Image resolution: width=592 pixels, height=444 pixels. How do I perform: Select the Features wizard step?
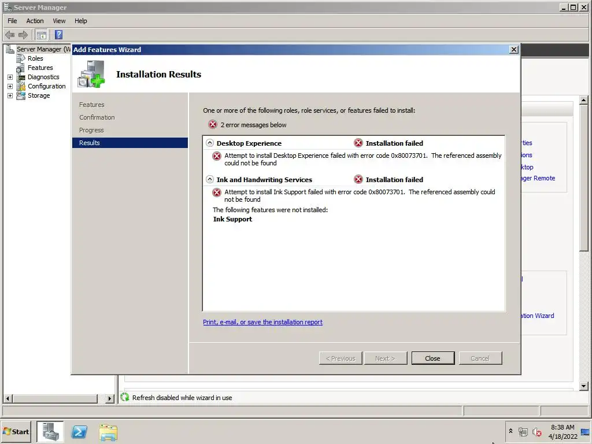92,105
